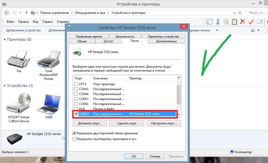Switch to Общие tab
Viewport: 268px width, 163px height.
tap(82, 41)
